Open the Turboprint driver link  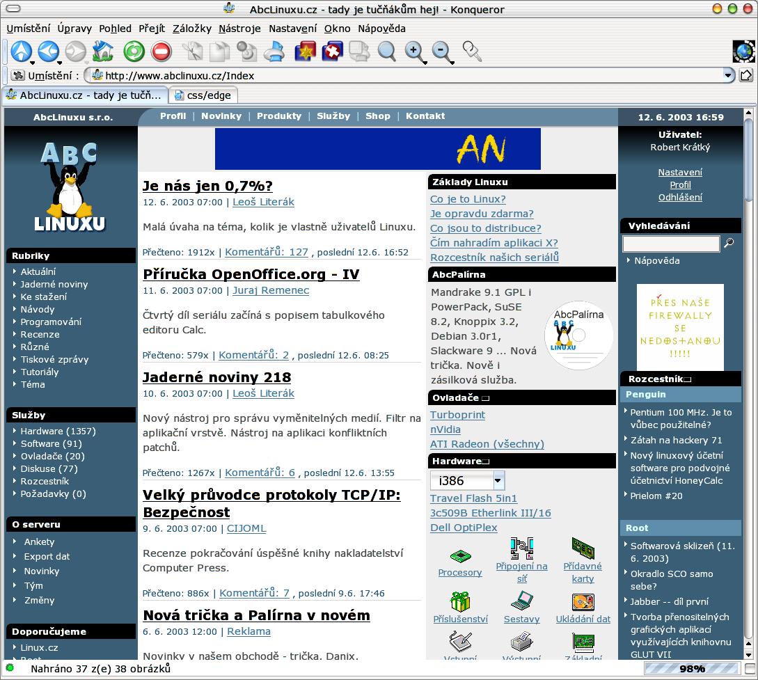(457, 415)
